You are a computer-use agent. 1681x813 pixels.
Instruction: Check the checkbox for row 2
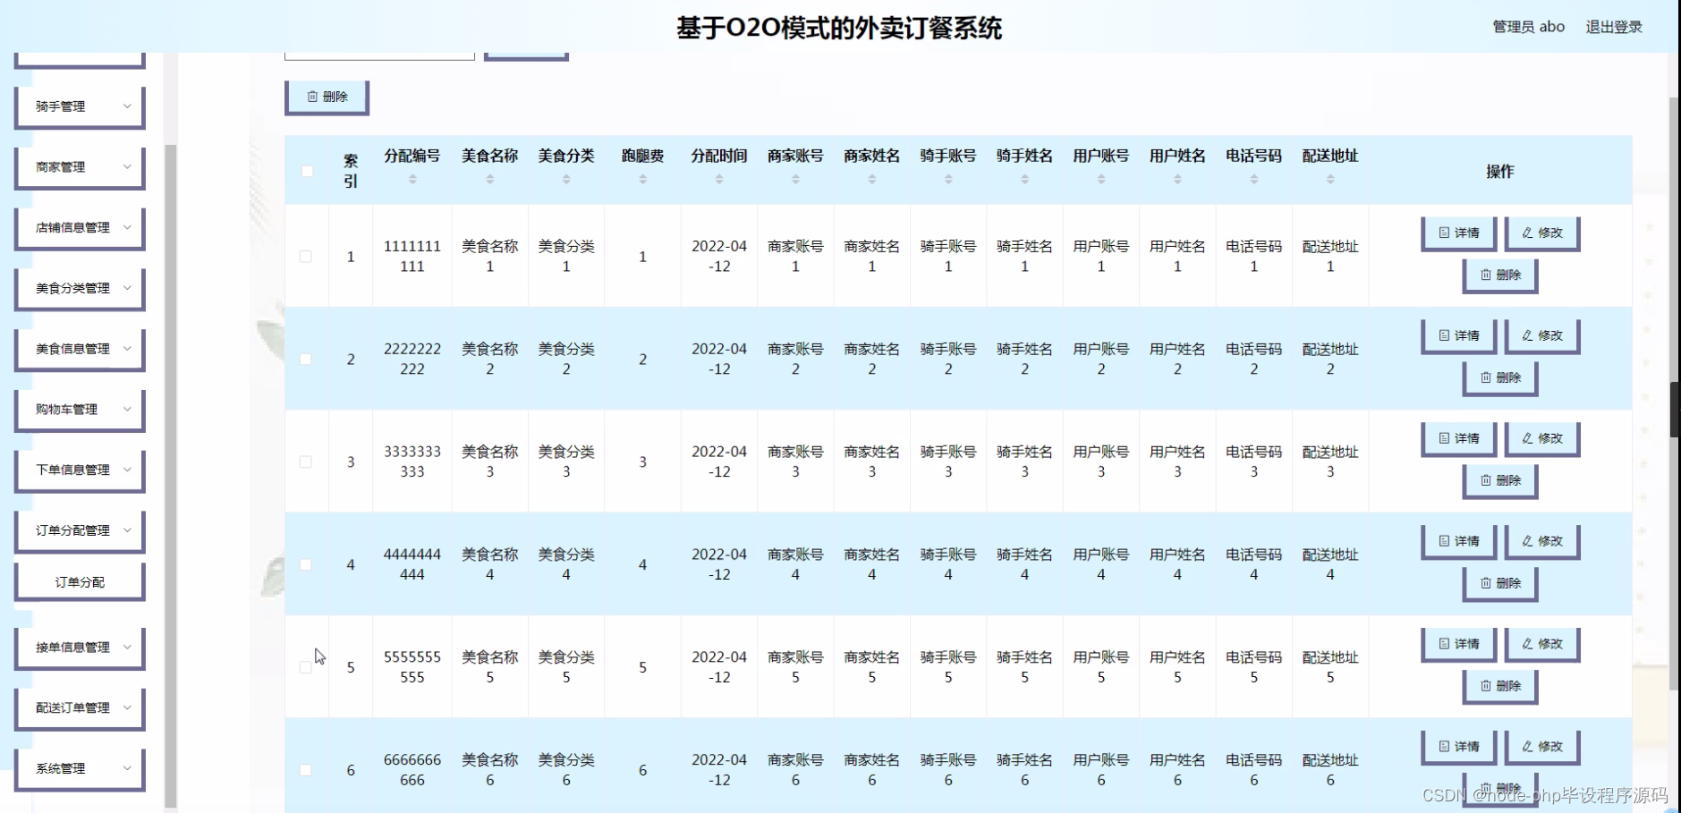(x=308, y=358)
